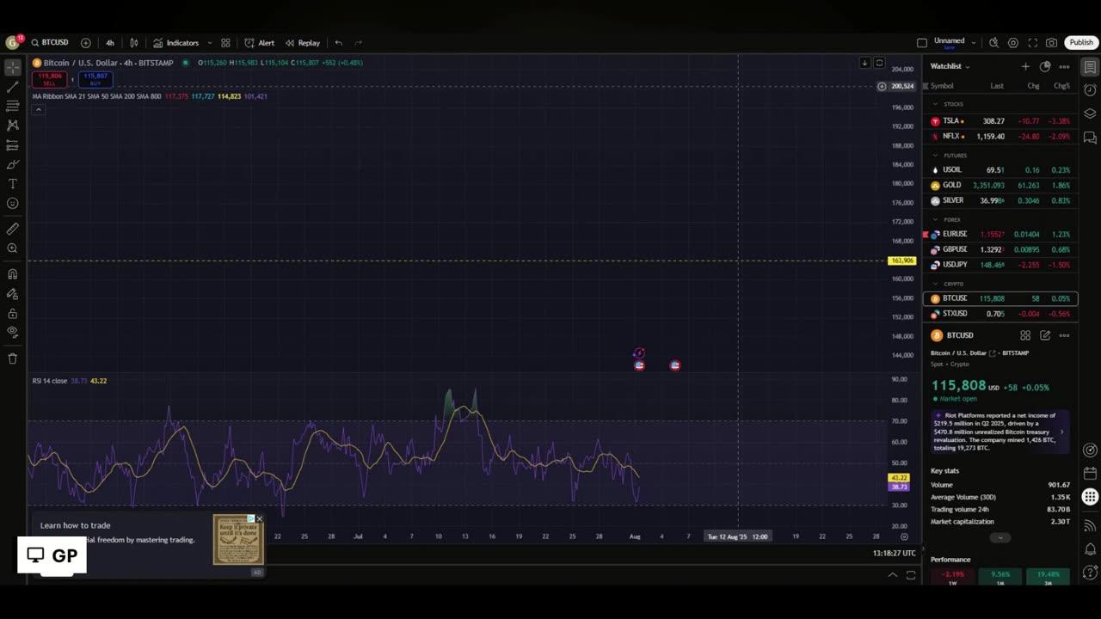Open the BTCUSD symbol search
This screenshot has height=619, width=1101.
[50, 43]
